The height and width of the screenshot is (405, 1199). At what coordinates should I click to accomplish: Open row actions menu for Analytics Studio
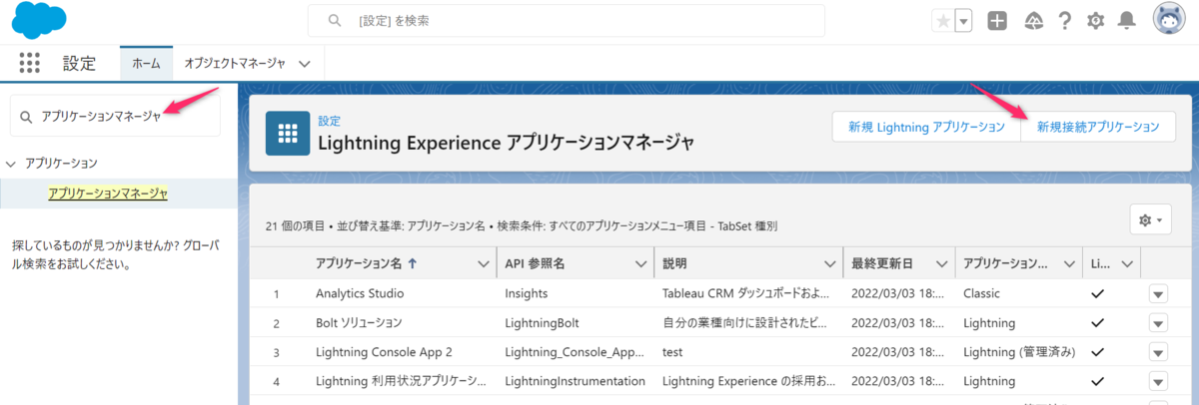pos(1158,294)
